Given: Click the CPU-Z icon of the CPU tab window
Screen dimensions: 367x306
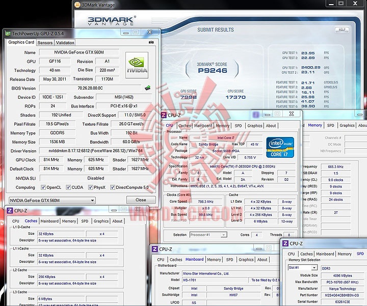Looking at the screenshot, I should [164, 115].
